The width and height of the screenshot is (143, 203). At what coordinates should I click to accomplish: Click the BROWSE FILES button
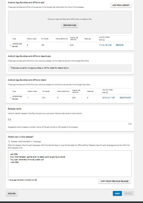(70, 25)
